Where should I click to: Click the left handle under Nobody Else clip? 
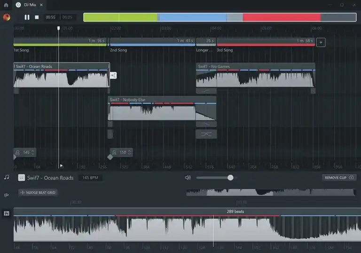tap(110, 124)
